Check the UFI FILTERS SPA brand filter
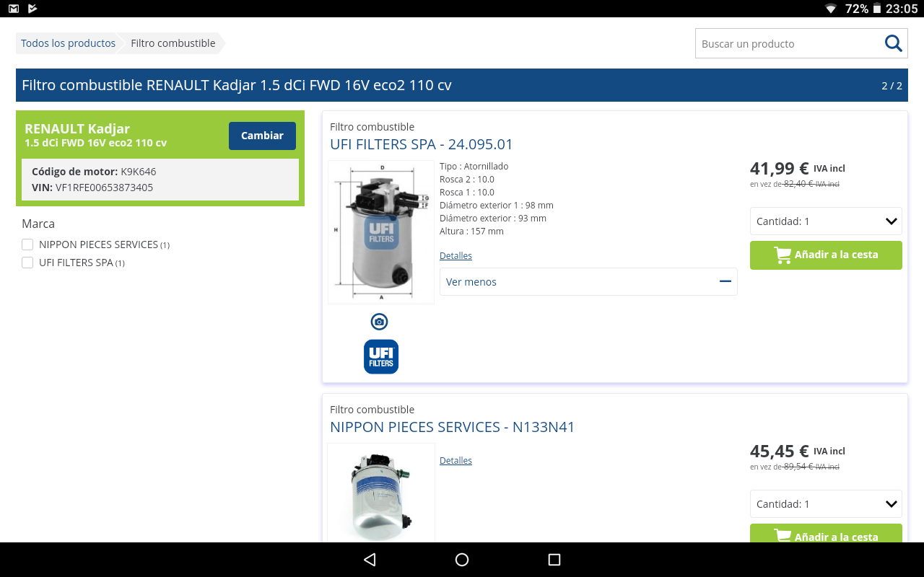Screen dimensions: 924x577 point(27,263)
